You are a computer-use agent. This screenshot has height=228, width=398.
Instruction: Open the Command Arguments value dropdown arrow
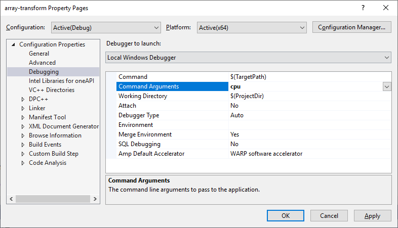pos(387,86)
